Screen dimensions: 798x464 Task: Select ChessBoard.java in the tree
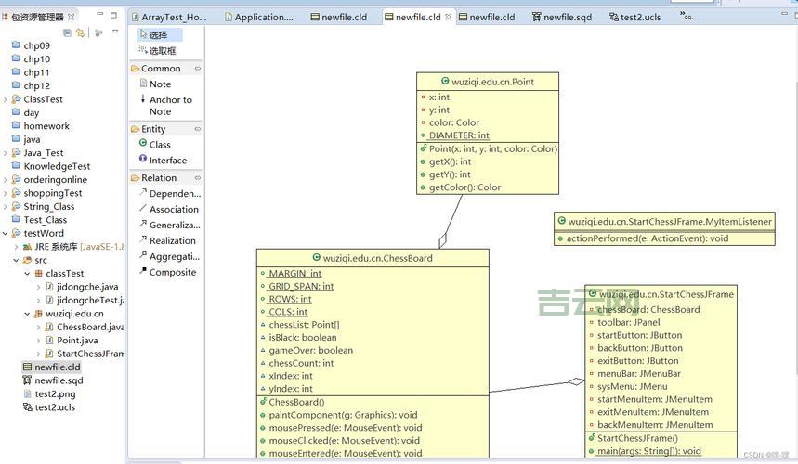pyautogui.click(x=89, y=328)
